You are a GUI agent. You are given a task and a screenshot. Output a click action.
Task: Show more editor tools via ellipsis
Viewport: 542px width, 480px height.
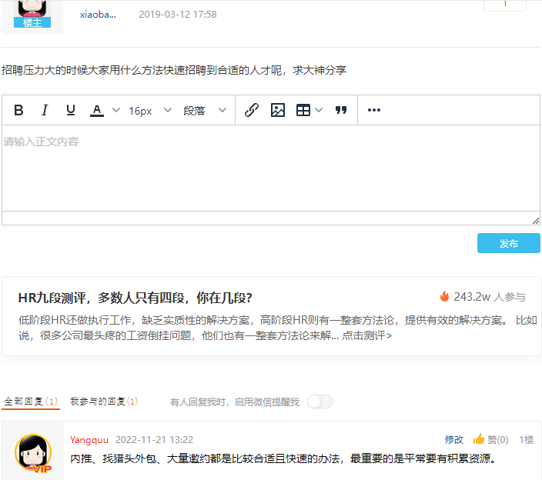tap(374, 110)
